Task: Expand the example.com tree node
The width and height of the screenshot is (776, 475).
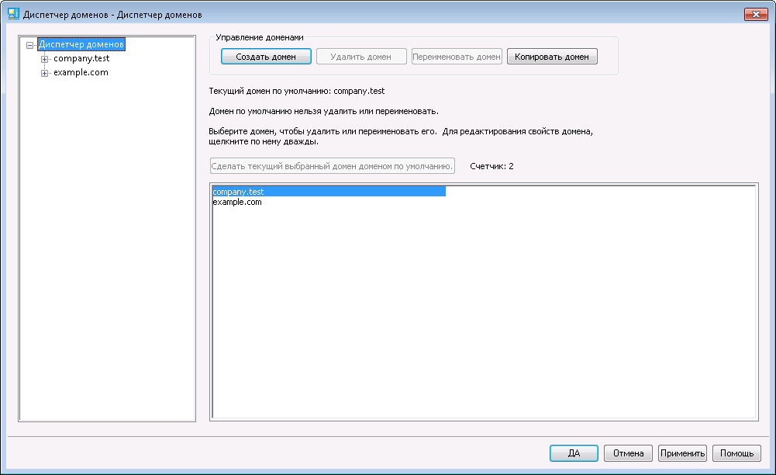Action: point(44,73)
